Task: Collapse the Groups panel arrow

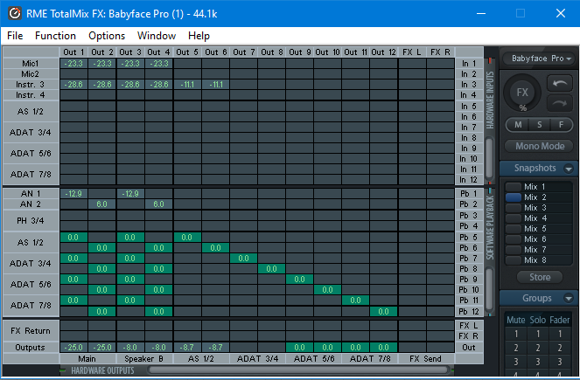Action: (x=569, y=298)
